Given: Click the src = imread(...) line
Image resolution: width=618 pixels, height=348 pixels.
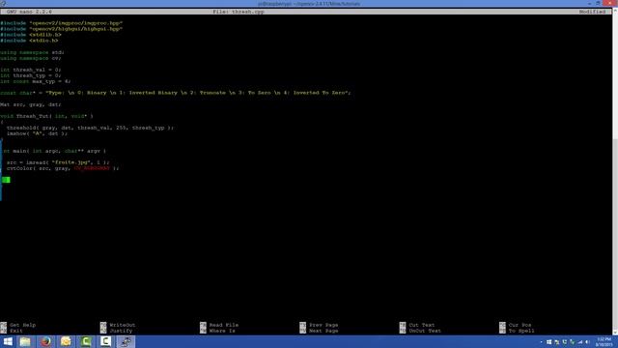Looking at the screenshot, I should click(x=58, y=162).
